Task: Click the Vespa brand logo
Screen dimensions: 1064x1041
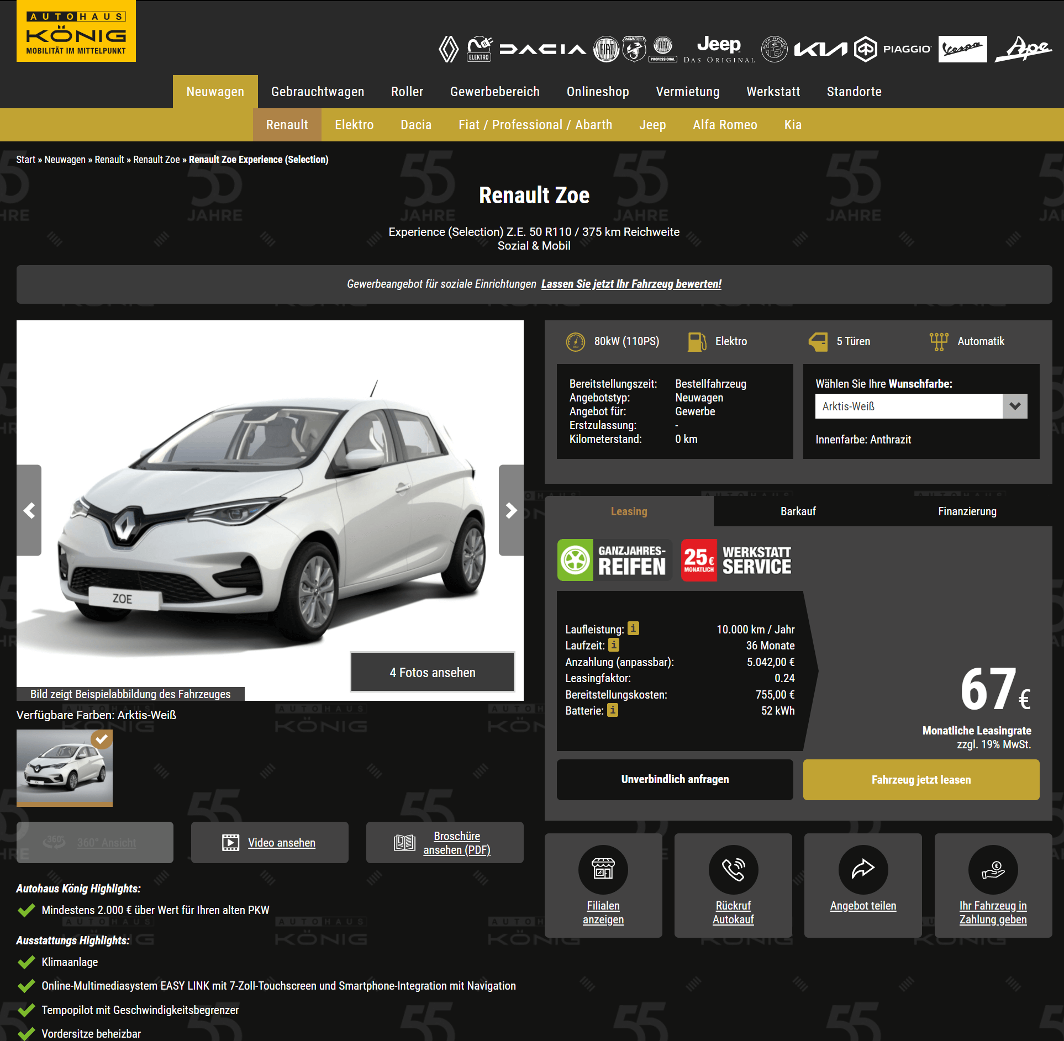Action: 962,49
